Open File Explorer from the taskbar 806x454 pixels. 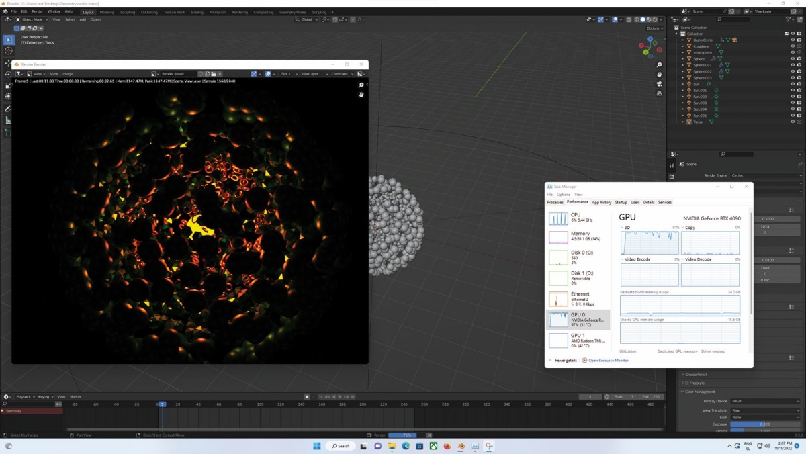[x=392, y=446]
